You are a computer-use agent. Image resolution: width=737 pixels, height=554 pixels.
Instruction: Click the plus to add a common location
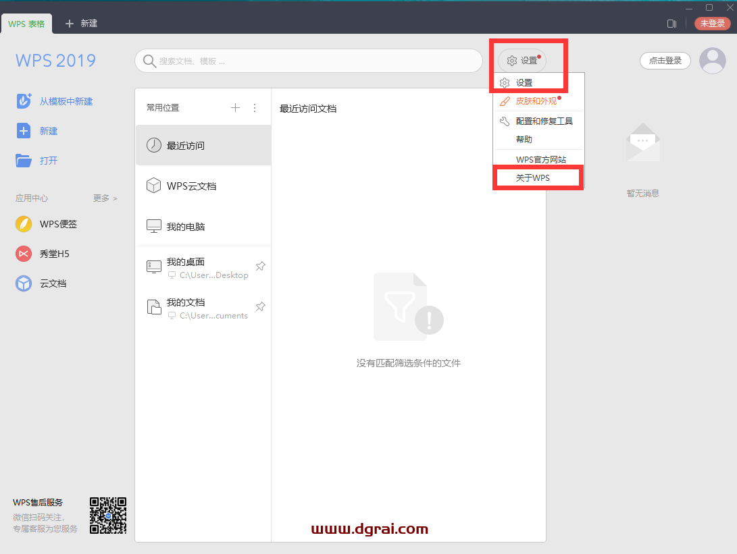coord(235,107)
